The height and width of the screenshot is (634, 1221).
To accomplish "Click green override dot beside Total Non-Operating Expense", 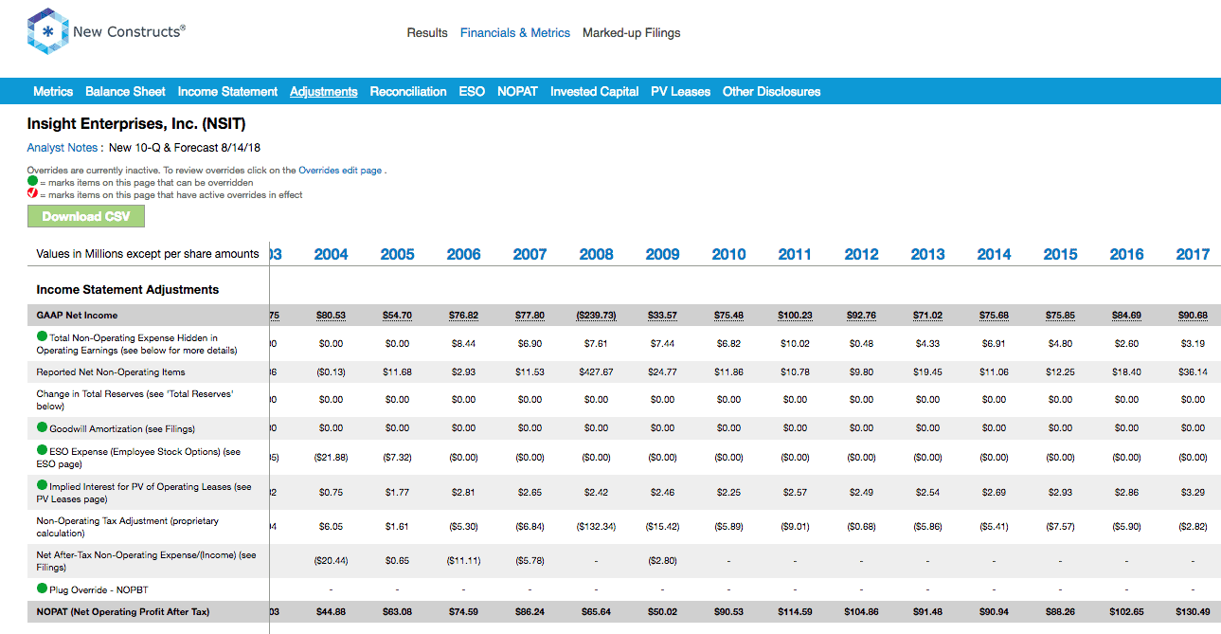I will pos(42,337).
